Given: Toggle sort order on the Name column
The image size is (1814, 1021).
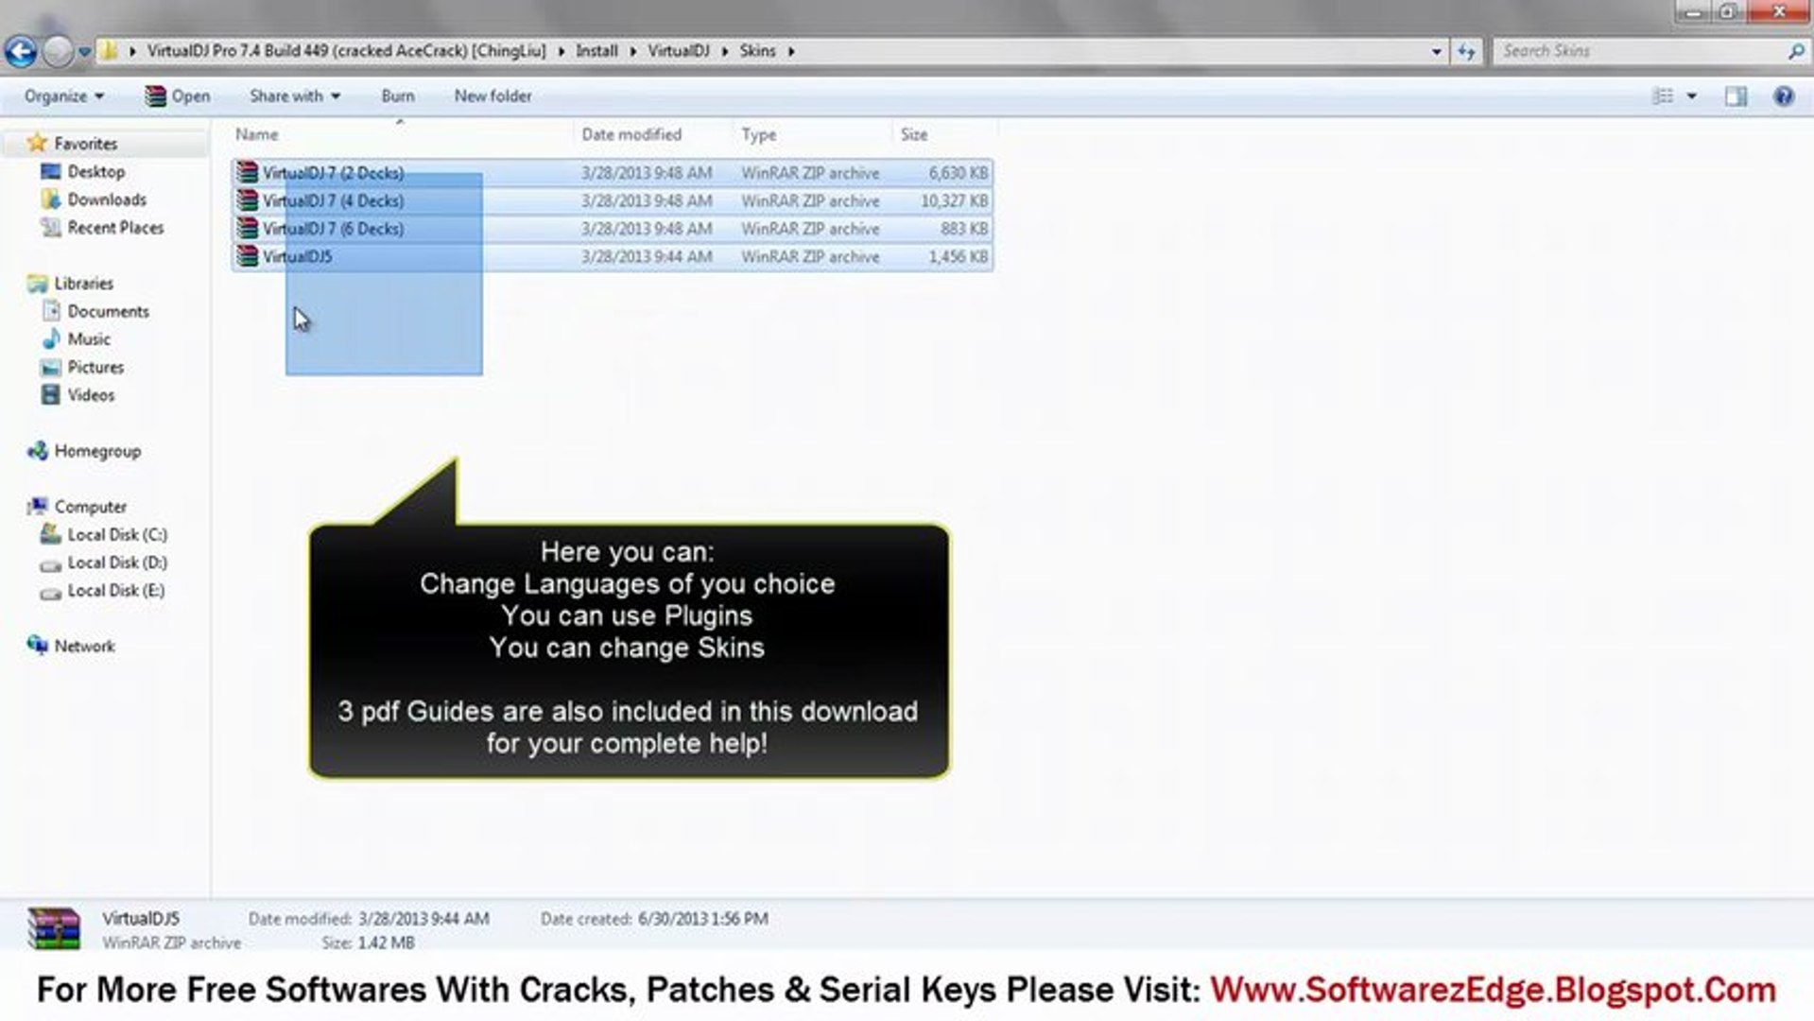Looking at the screenshot, I should coord(255,134).
